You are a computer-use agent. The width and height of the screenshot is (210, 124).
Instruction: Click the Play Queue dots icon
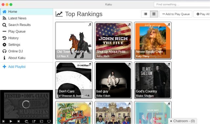(4, 31)
